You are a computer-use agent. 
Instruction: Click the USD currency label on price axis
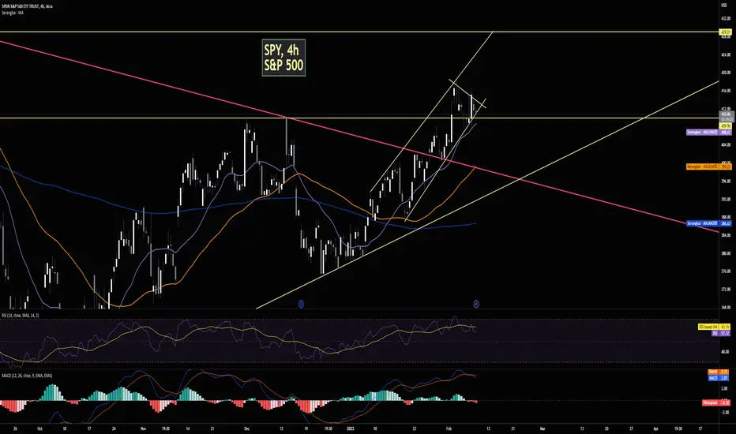coord(726,5)
